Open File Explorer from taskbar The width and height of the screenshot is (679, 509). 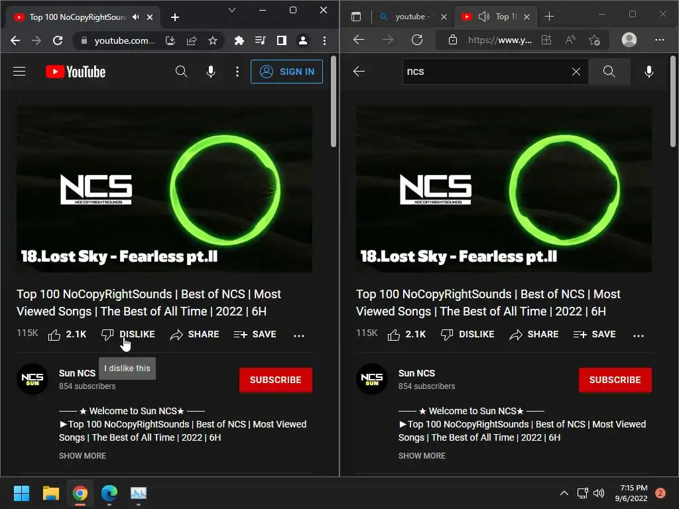(50, 493)
